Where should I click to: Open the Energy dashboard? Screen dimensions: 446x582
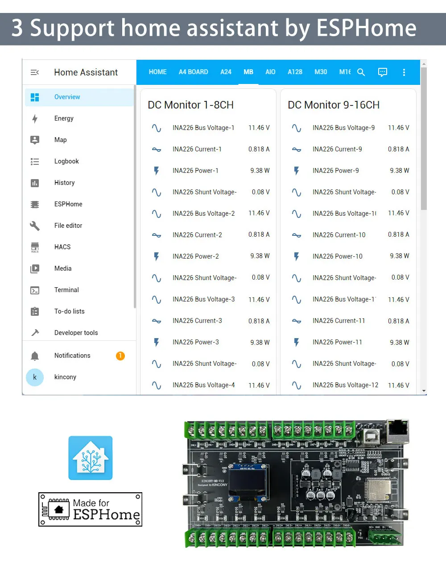(64, 118)
